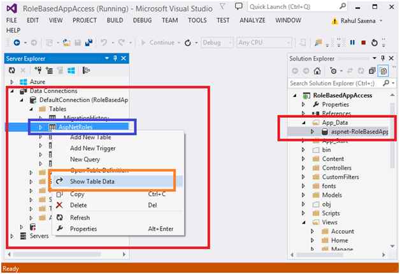Image resolution: width=400 pixels, height=274 pixels.
Task: Click the Pending Changes Filter icon
Action: (x=333, y=71)
